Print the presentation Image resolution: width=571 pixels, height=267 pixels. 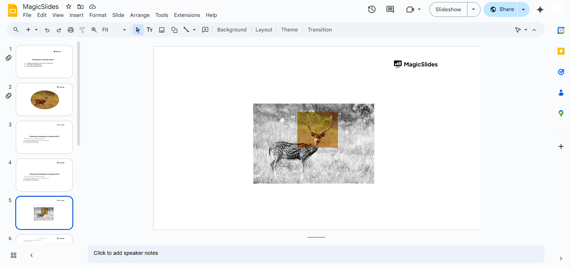pos(71,30)
